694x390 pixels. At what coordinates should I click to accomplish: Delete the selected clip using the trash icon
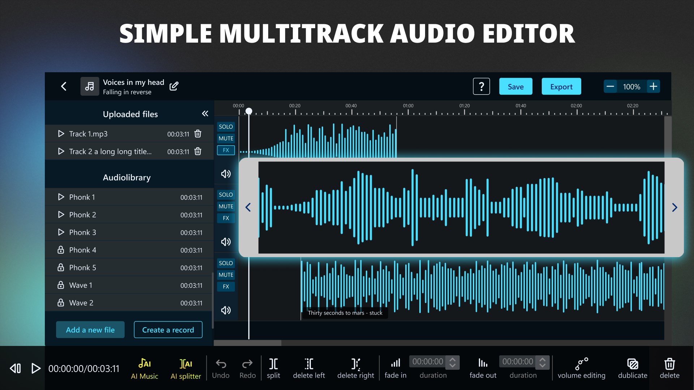(x=669, y=368)
